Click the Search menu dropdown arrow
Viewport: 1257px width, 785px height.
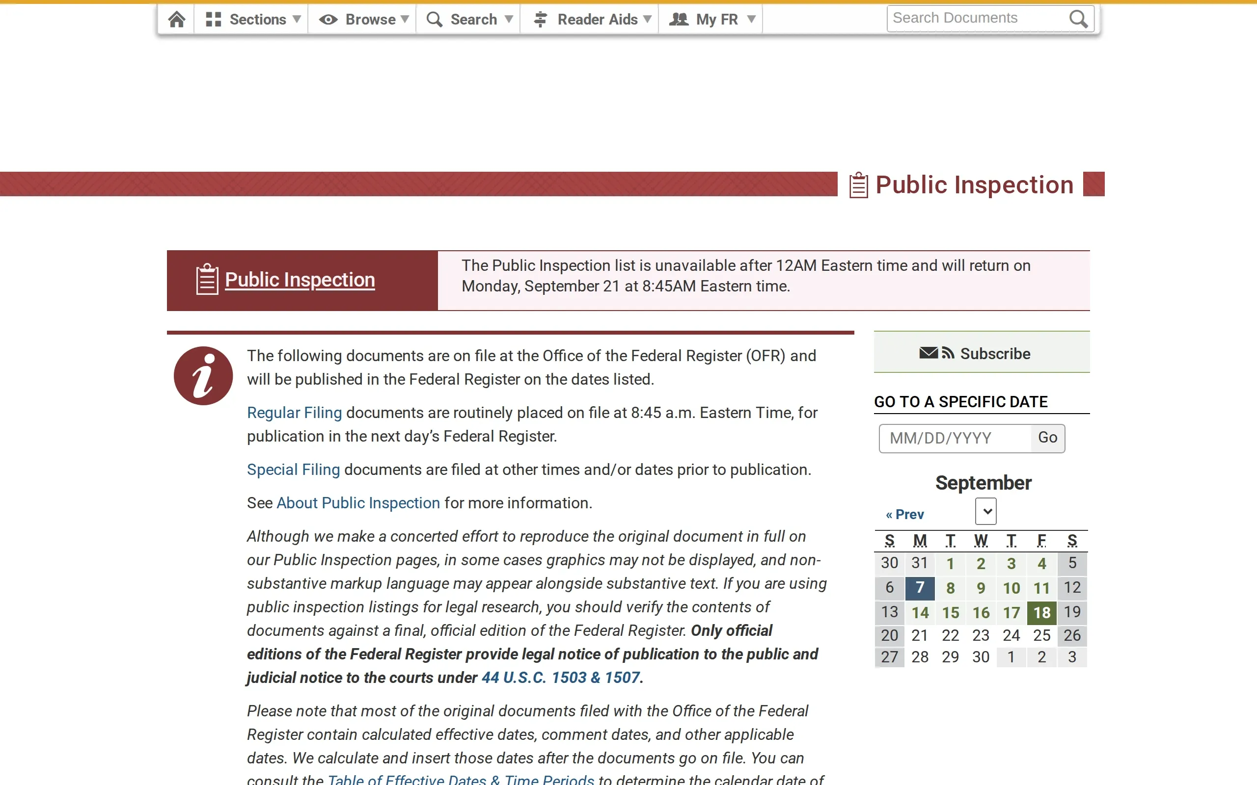pos(509,19)
